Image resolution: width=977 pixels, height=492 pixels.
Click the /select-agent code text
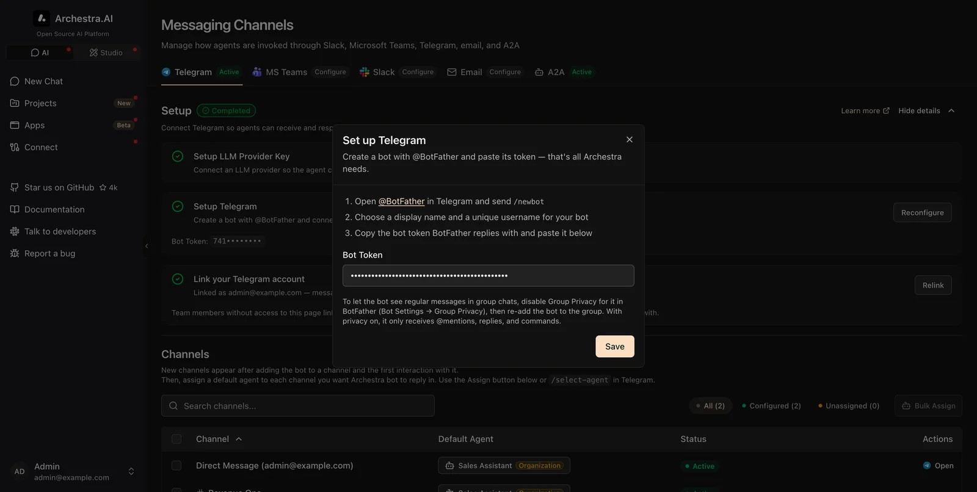[580, 380]
